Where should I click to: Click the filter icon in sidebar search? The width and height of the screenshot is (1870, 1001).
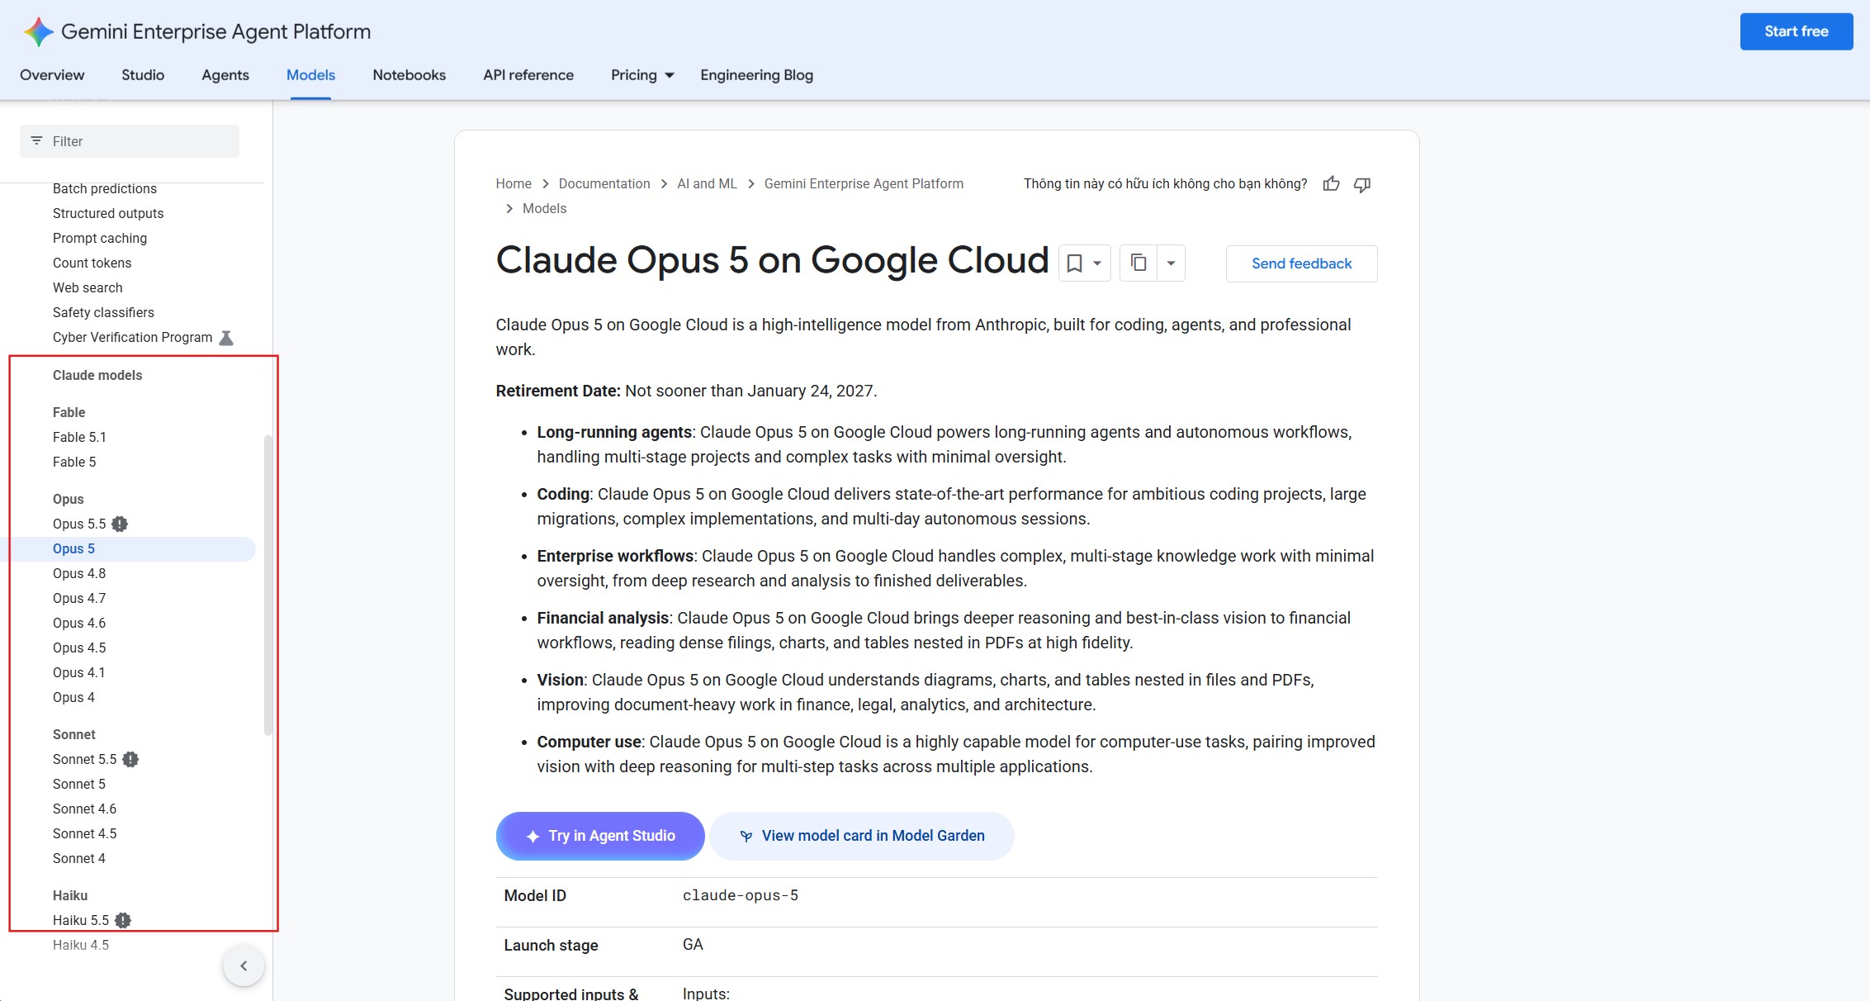tap(36, 141)
